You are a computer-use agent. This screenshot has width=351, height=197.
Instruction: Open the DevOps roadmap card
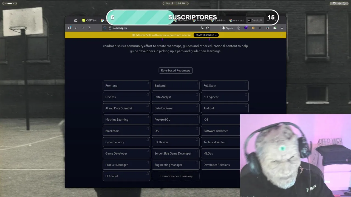click(x=126, y=97)
